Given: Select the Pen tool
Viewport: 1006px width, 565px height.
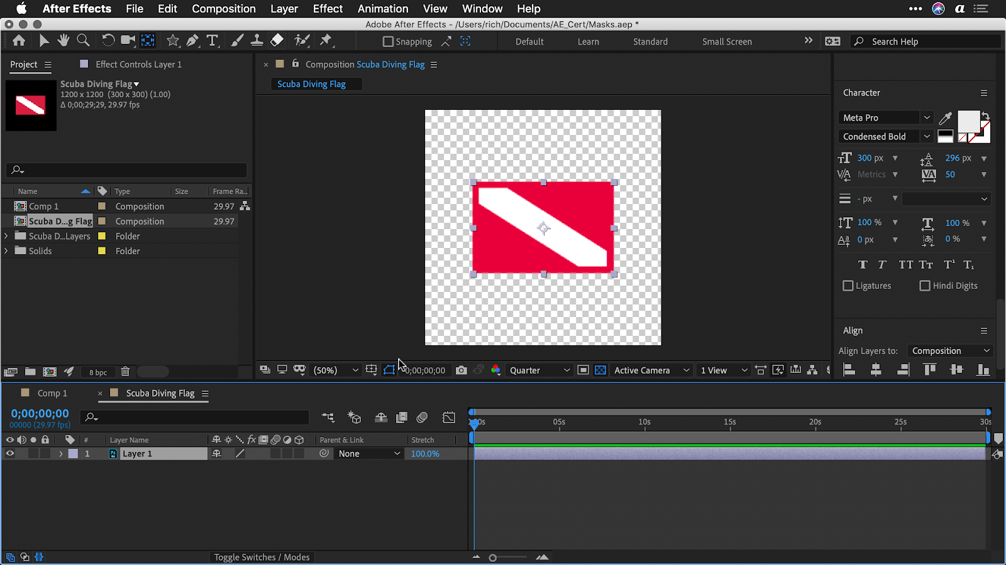Looking at the screenshot, I should pyautogui.click(x=192, y=41).
